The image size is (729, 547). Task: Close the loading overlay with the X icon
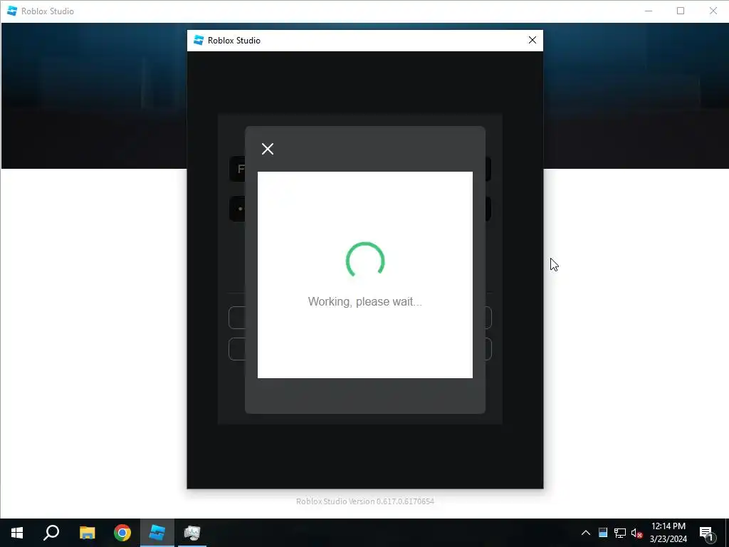click(268, 149)
